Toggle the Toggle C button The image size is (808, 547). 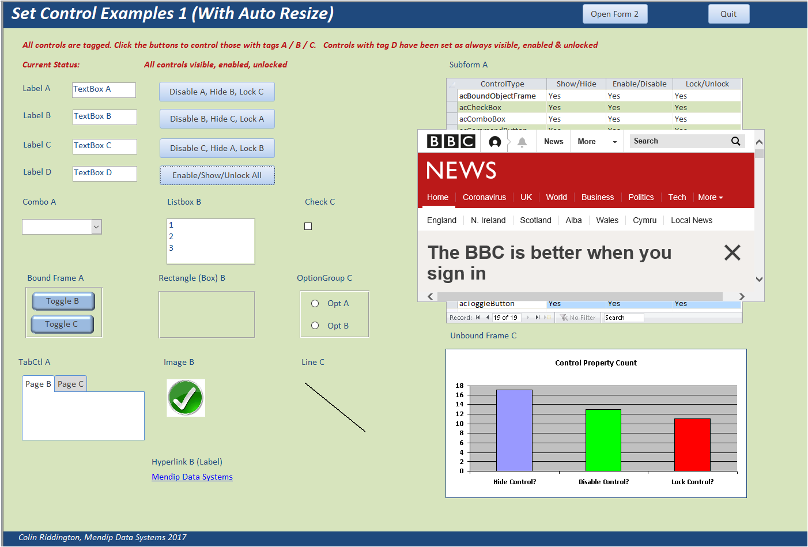point(62,325)
